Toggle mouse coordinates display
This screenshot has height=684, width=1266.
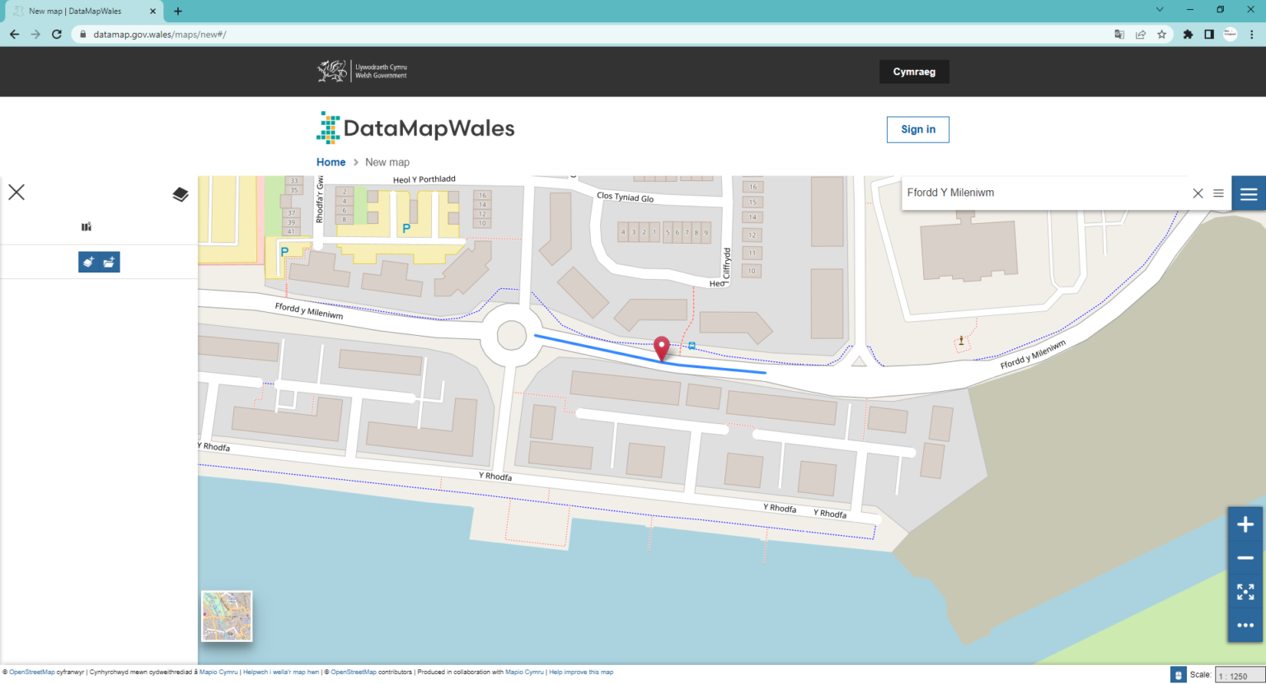pyautogui.click(x=1178, y=675)
